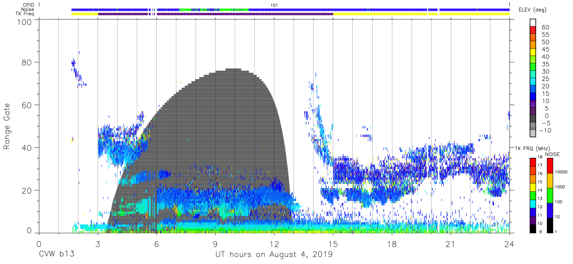Screen dimensions: 573x264
Task: Pick the purple 10–11 MHz TX FRQ swatch
Action: point(532,219)
